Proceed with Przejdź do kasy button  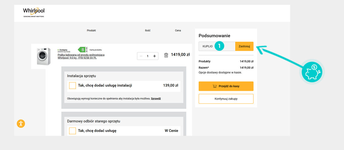point(226,86)
